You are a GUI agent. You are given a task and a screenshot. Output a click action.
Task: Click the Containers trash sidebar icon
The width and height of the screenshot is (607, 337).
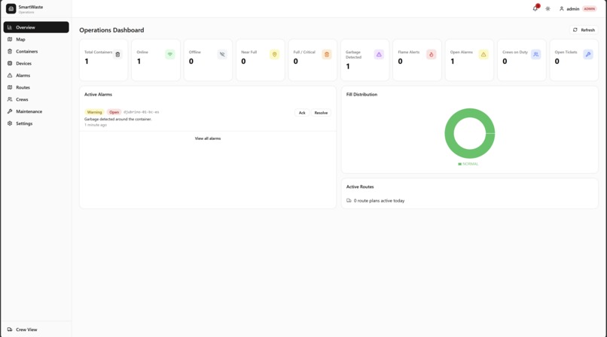(x=10, y=51)
